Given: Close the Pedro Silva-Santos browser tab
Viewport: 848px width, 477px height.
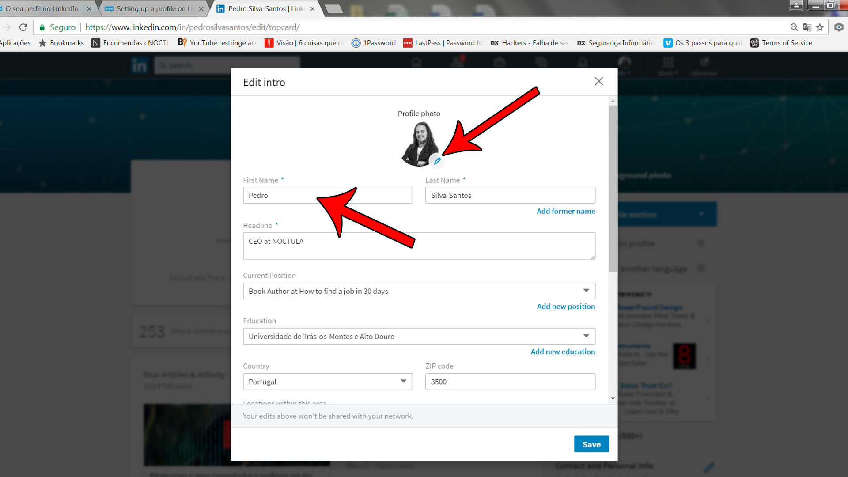Looking at the screenshot, I should point(313,9).
